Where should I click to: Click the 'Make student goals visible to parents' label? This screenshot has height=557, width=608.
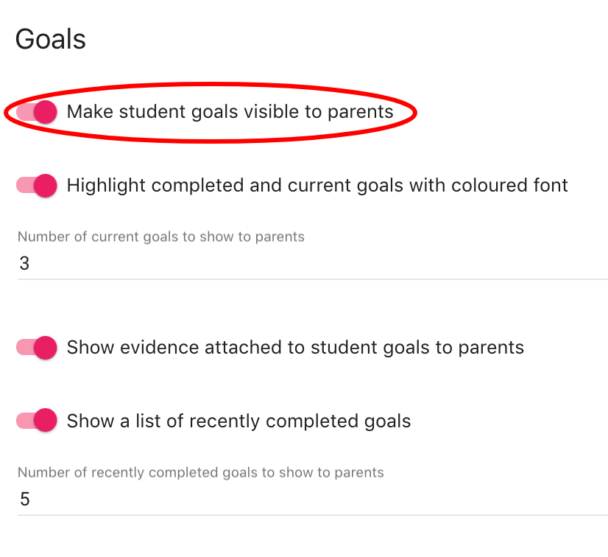[230, 112]
